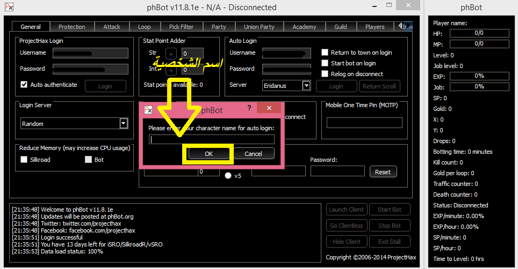Click the MP progress bar
518x269 pixels.
point(479,44)
